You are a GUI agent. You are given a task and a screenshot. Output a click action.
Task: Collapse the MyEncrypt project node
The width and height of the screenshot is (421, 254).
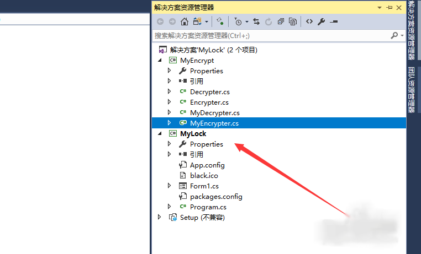[x=160, y=60]
